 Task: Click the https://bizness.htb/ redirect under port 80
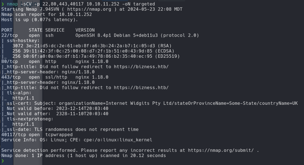tap(141, 67)
